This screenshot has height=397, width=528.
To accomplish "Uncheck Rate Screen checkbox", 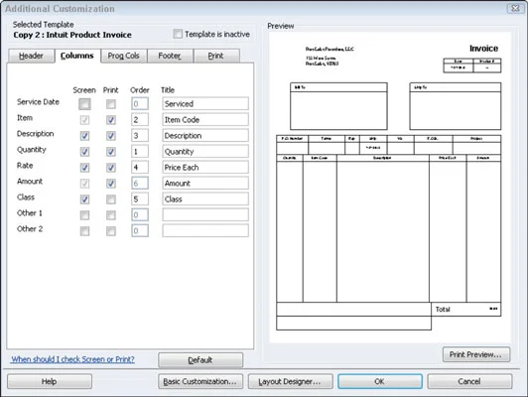I will click(84, 168).
